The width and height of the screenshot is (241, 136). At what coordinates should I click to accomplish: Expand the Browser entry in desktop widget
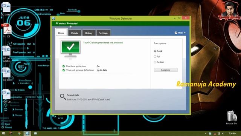click(x=14, y=110)
